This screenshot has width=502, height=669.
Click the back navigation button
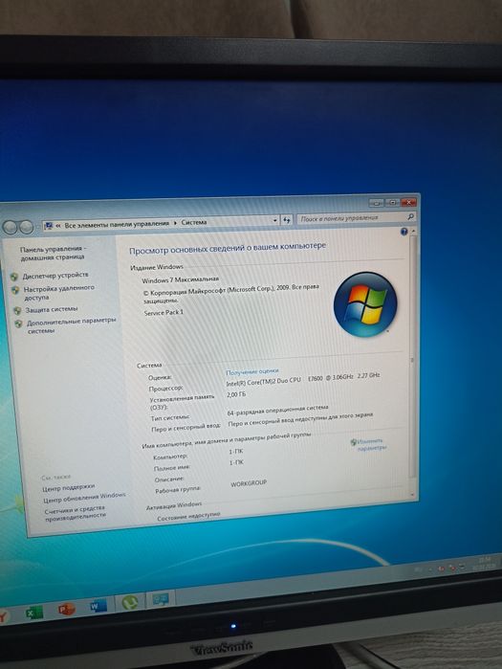pos(10,228)
